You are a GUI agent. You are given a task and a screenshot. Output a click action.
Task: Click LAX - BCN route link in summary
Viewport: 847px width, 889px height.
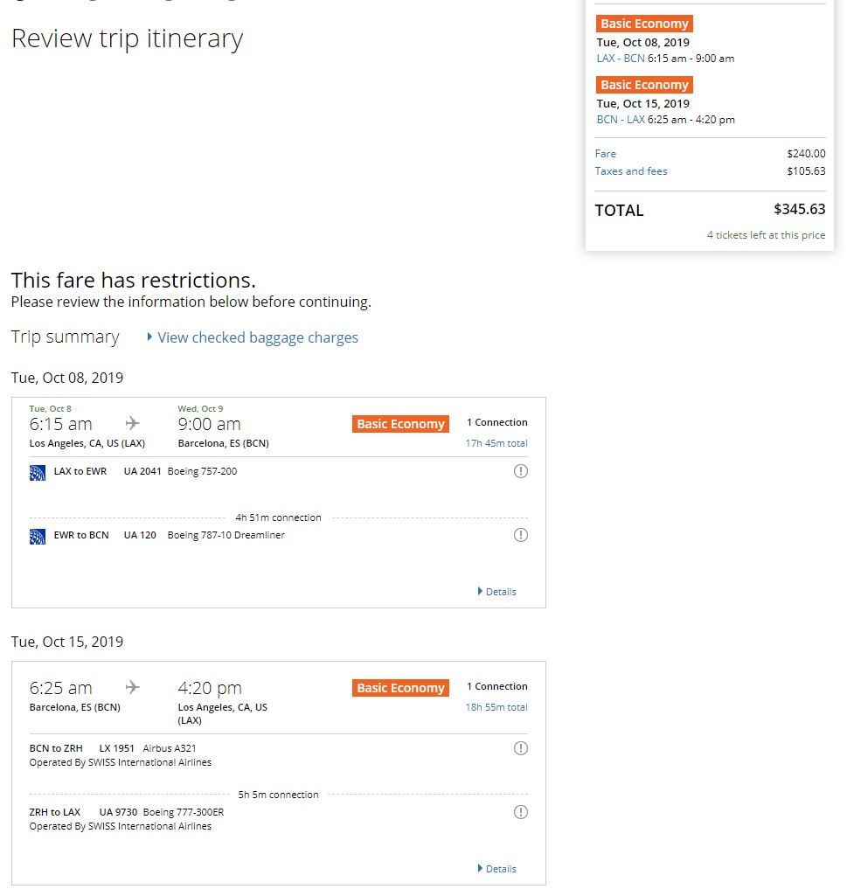coord(621,59)
